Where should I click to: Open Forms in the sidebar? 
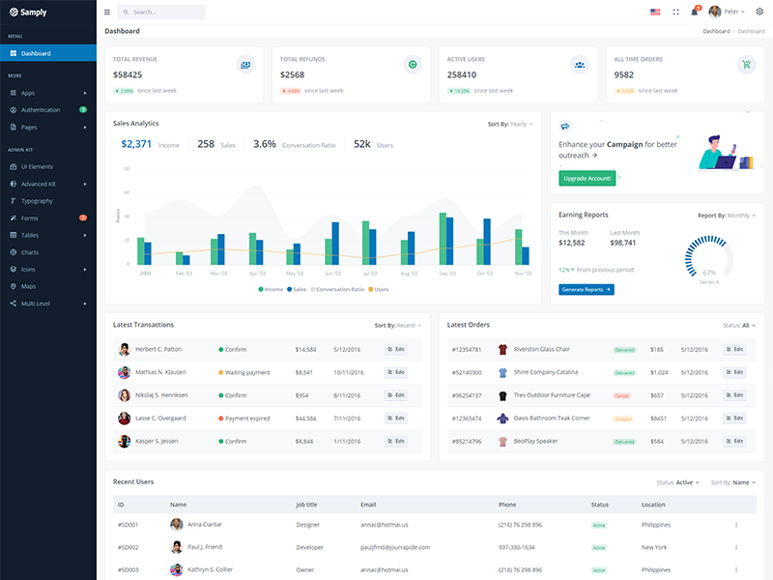click(x=48, y=218)
